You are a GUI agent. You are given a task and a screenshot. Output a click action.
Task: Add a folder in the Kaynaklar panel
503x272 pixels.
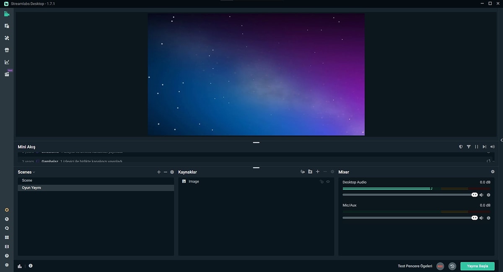pos(310,172)
